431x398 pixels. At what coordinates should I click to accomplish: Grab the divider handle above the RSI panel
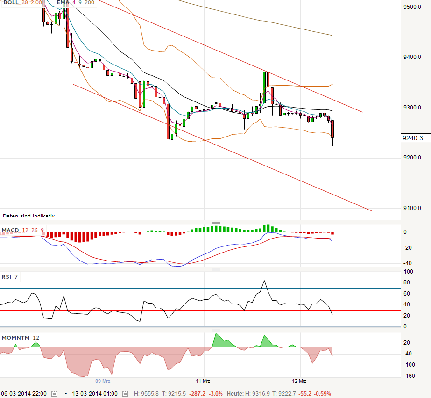(216, 270)
